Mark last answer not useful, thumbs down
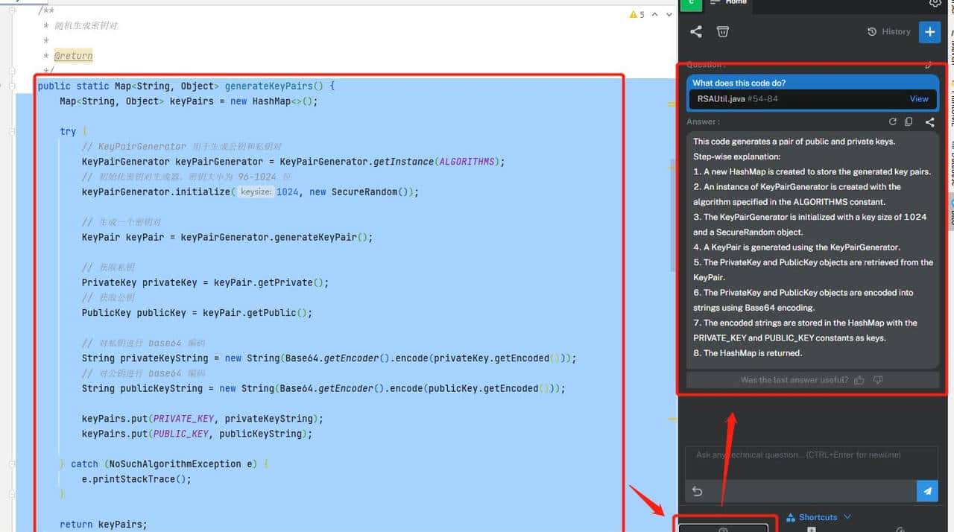 tap(877, 380)
